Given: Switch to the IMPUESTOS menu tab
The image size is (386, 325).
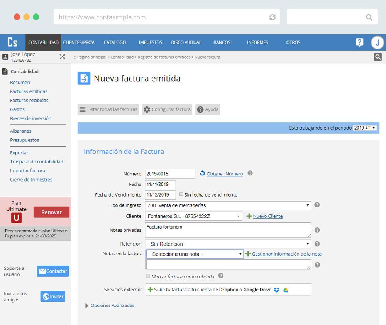Looking at the screenshot, I should click(x=150, y=42).
